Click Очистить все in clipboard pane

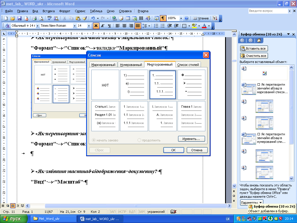pyautogui.click(x=254, y=56)
